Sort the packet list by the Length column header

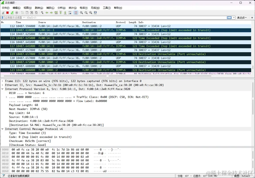(x=133, y=22)
